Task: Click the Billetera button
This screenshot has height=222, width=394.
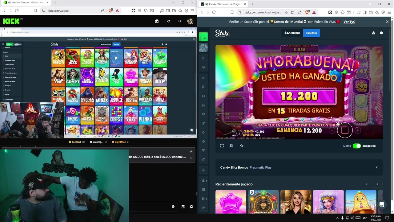Action: pyautogui.click(x=312, y=33)
